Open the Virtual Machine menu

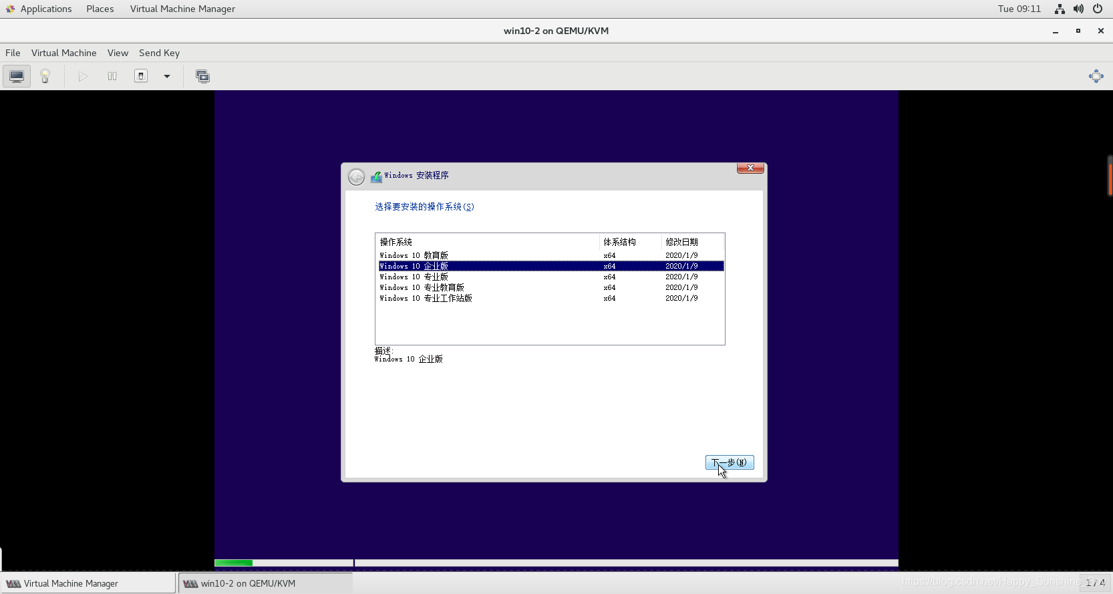(63, 53)
